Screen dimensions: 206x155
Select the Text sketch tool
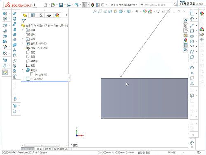coord(192,83)
